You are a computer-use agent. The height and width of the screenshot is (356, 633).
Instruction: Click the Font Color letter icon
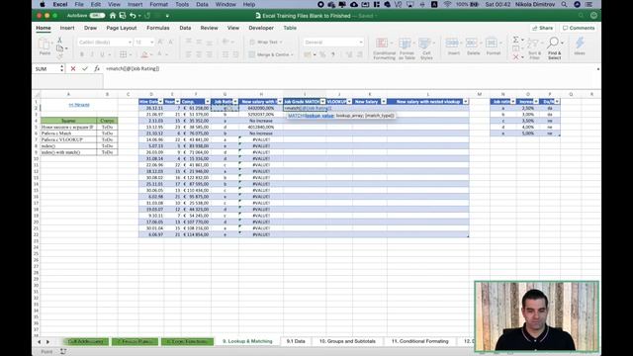[160, 54]
